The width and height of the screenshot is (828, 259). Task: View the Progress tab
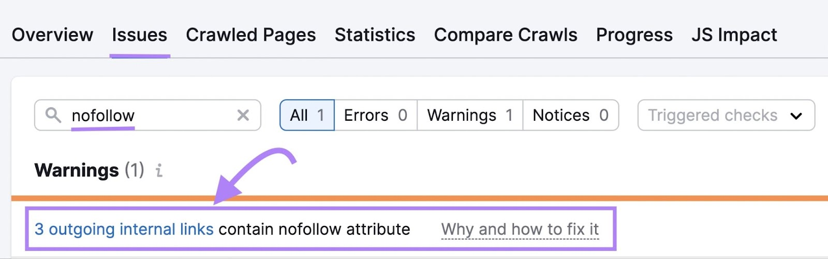[634, 35]
